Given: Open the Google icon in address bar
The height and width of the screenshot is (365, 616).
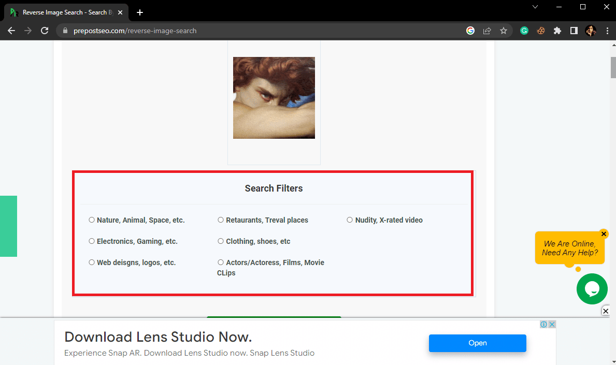Looking at the screenshot, I should [470, 31].
